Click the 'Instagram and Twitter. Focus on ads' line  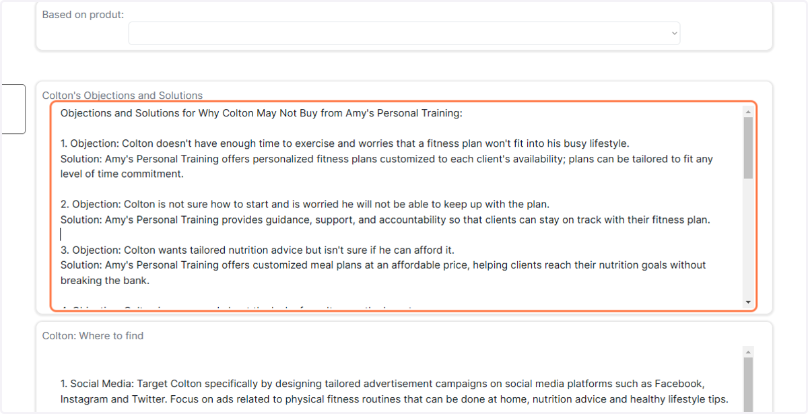coord(394,399)
